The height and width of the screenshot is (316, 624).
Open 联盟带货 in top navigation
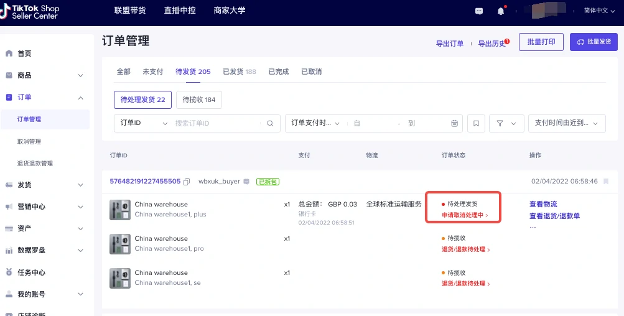(x=129, y=11)
